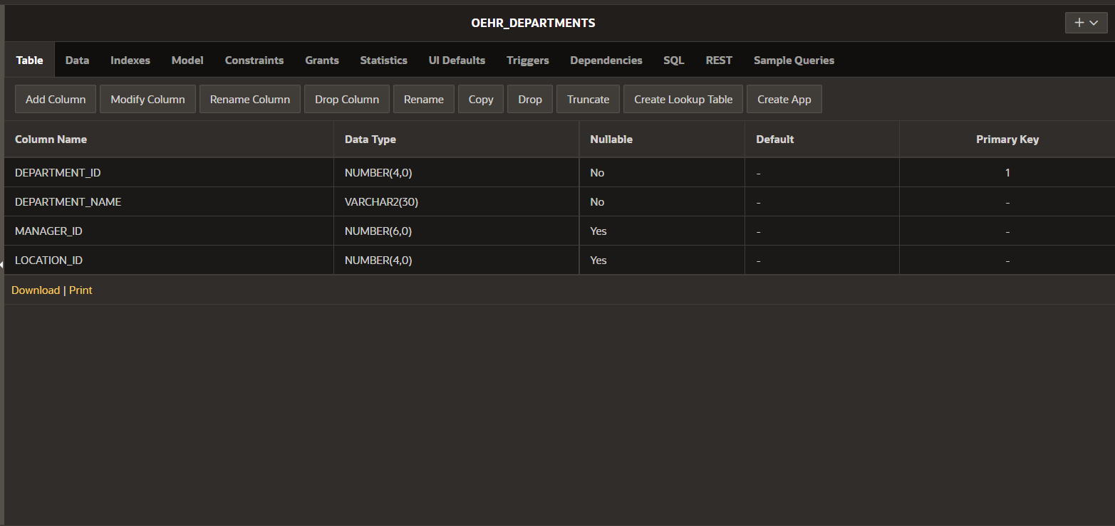Select the Drop Column action
This screenshot has height=526, width=1115.
click(x=346, y=99)
